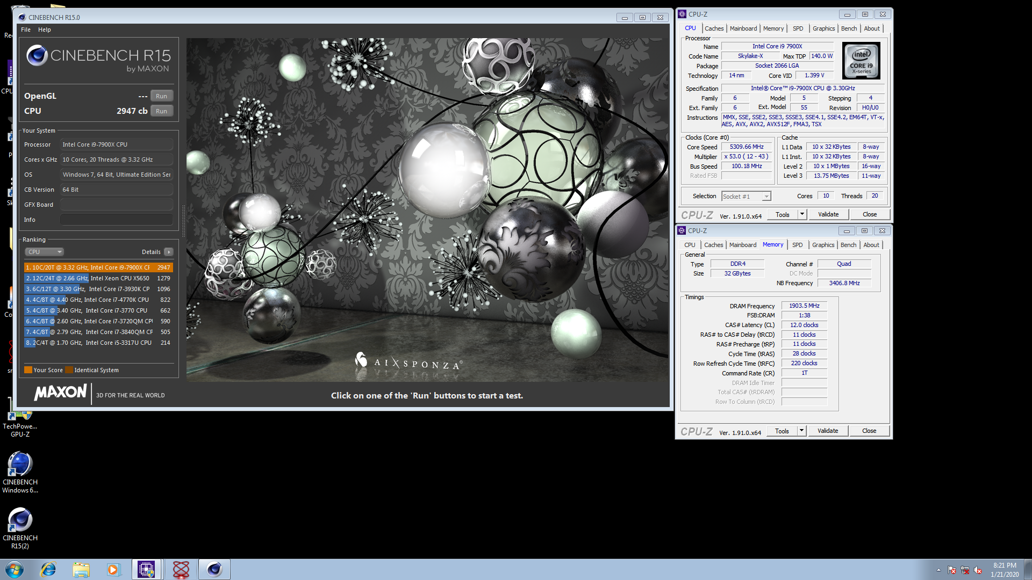
Task: Expand Tools dropdown arrow in upper CPU-Z
Action: [802, 214]
